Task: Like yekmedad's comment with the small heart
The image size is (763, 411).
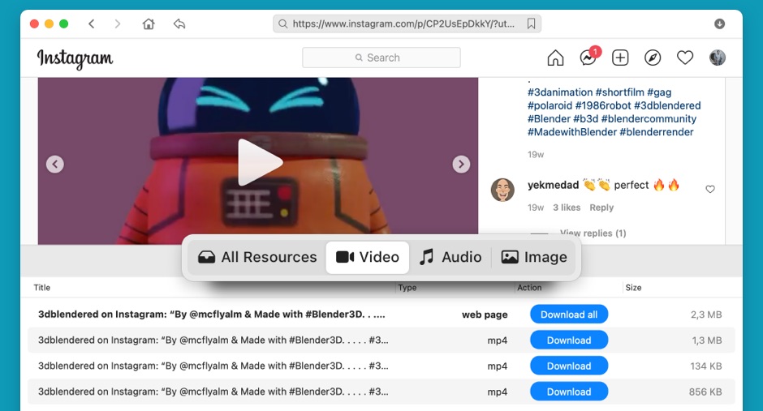Action: 710,189
